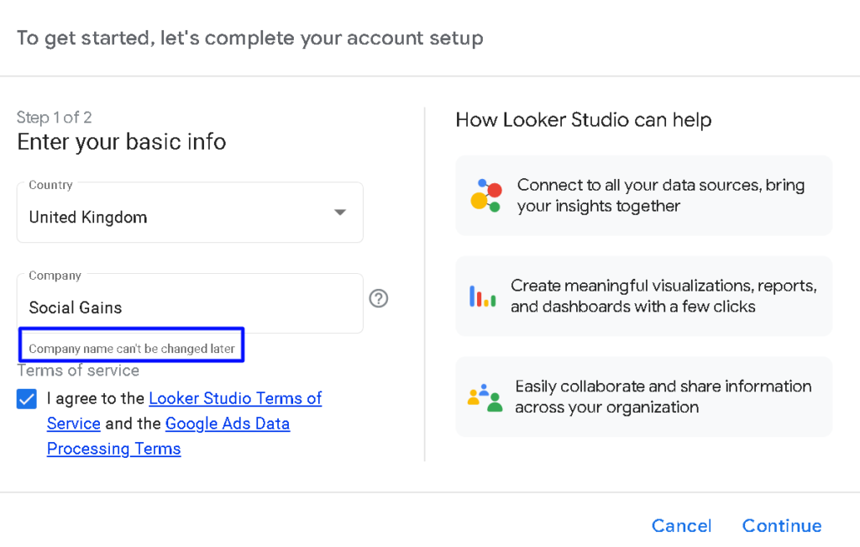Click the company help question mark icon
This screenshot has height=547, width=860.
pyautogui.click(x=379, y=298)
